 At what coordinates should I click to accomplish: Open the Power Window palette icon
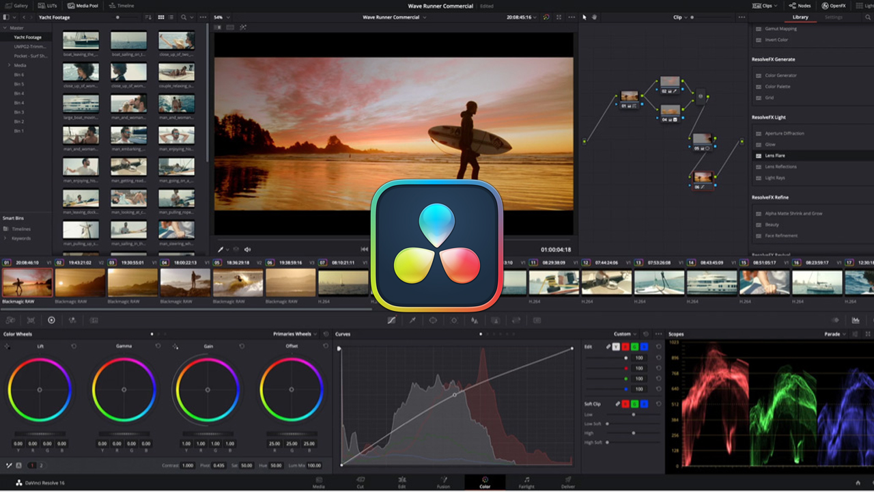tap(433, 320)
